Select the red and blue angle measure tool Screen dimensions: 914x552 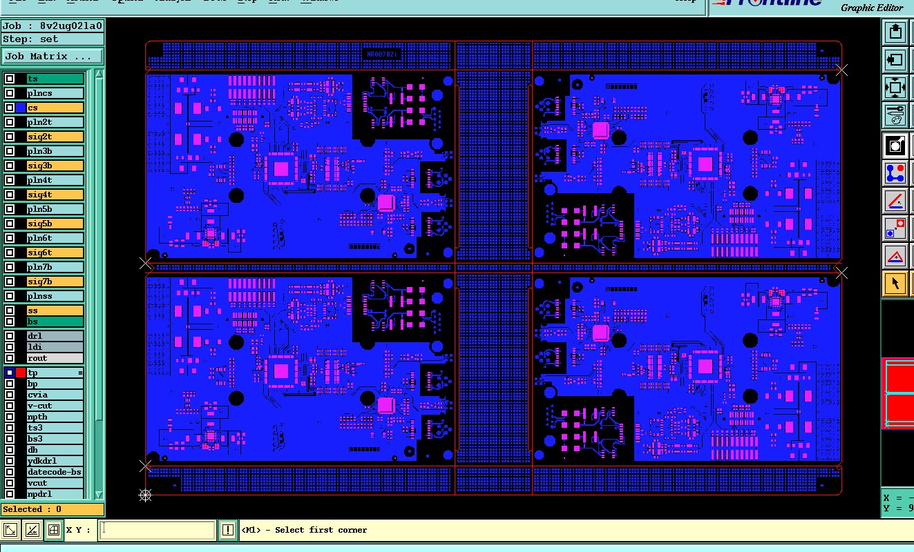click(895, 201)
